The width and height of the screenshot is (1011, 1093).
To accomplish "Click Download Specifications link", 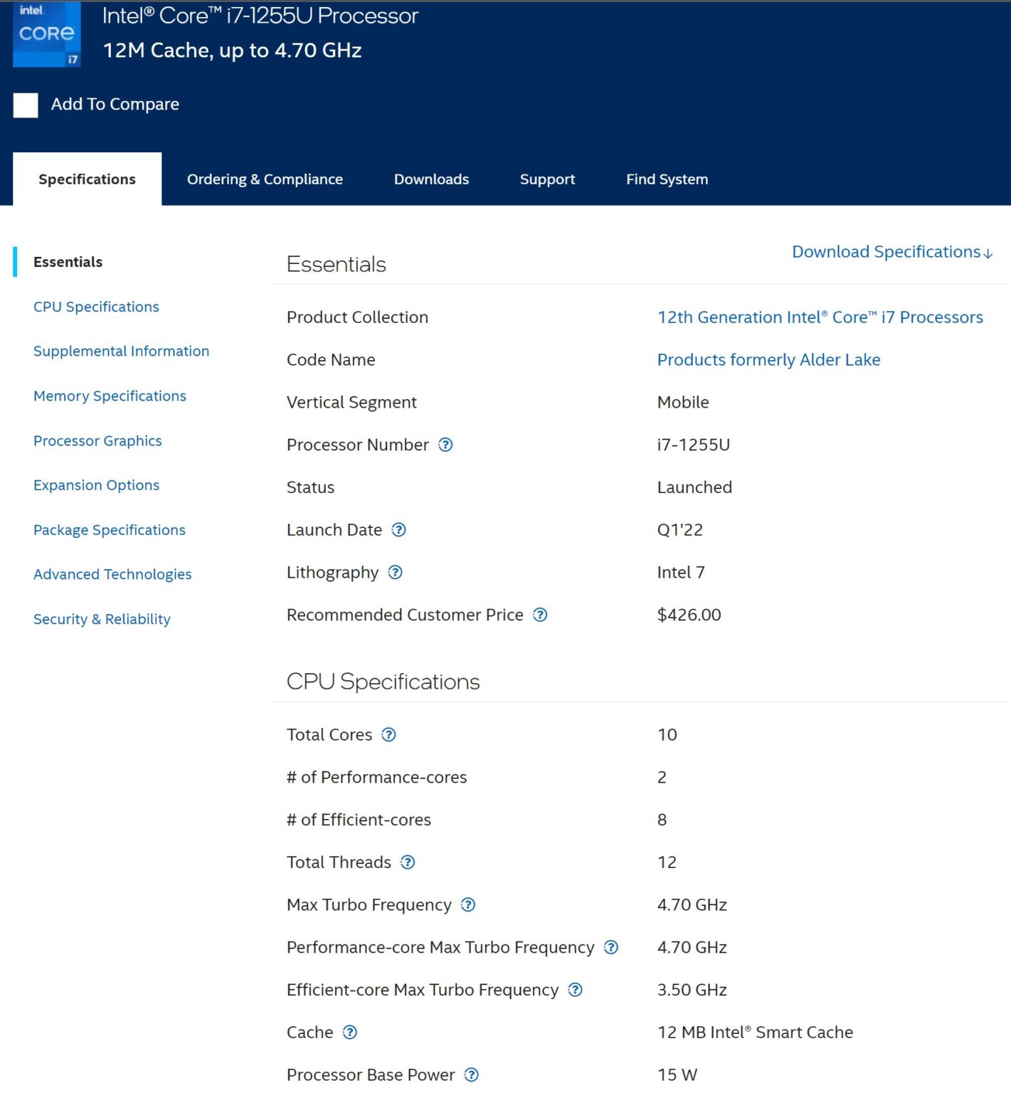I will 891,252.
